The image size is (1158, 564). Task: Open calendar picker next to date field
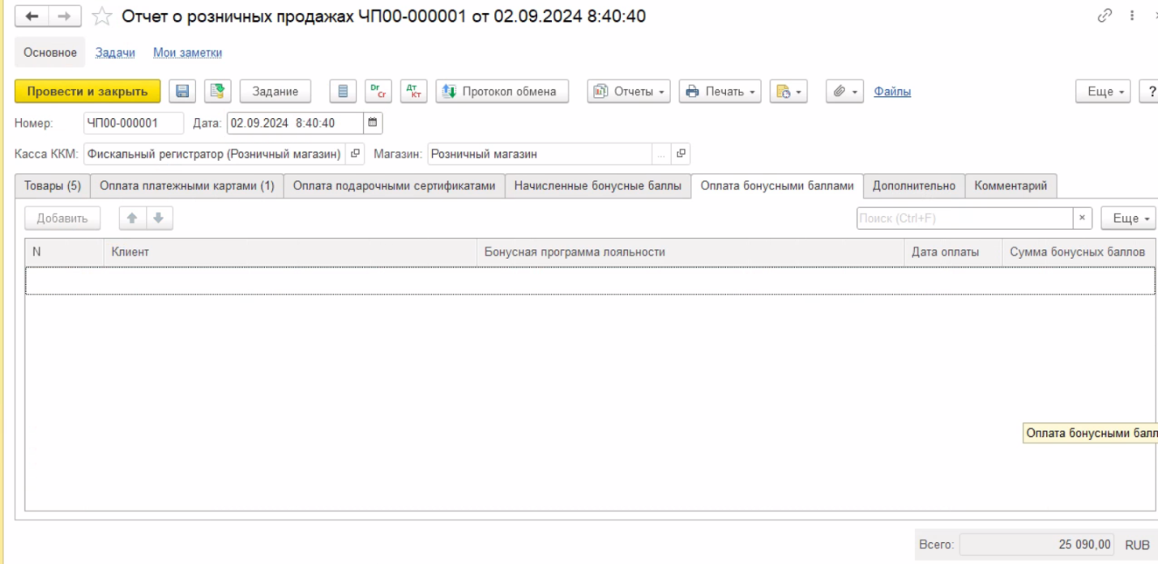[373, 123]
